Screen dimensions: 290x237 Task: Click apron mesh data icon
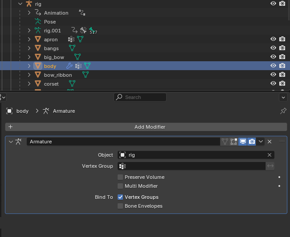pos(80,39)
